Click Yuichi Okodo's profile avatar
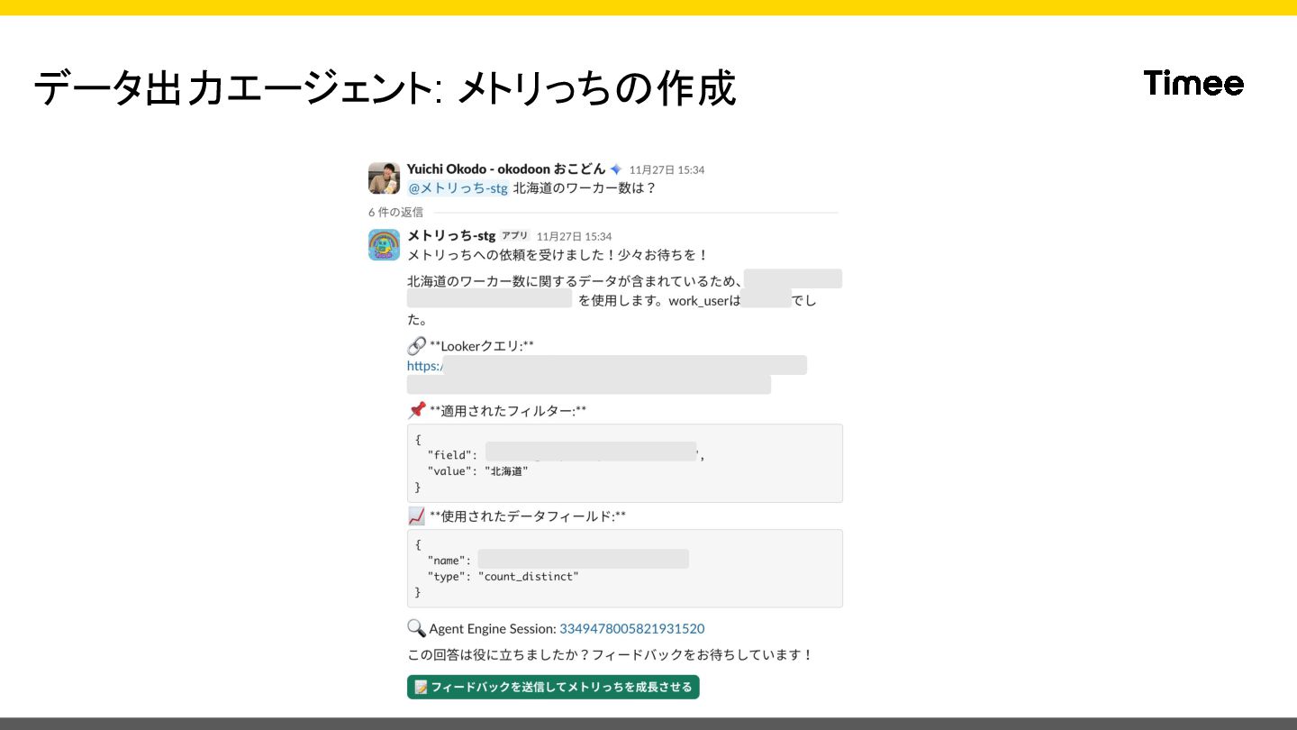The width and height of the screenshot is (1297, 730). (x=384, y=178)
